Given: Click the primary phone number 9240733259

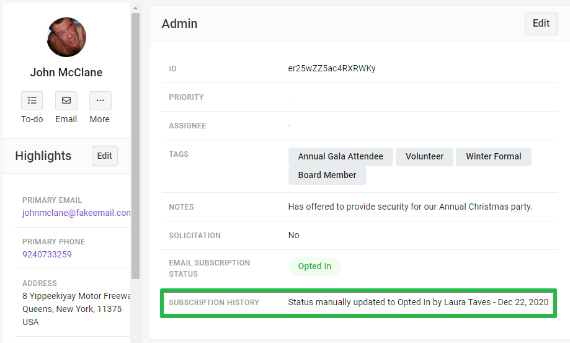Looking at the screenshot, I should pos(47,254).
